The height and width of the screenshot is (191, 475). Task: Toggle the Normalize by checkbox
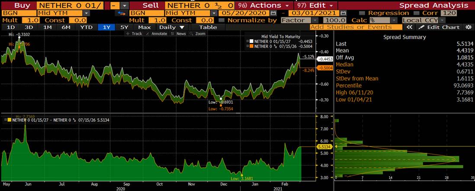221,20
